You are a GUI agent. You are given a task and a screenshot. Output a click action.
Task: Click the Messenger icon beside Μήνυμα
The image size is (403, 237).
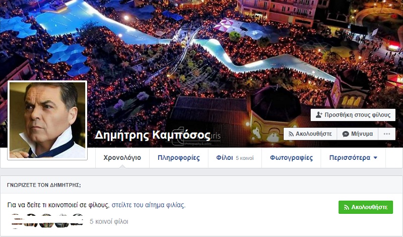346,134
